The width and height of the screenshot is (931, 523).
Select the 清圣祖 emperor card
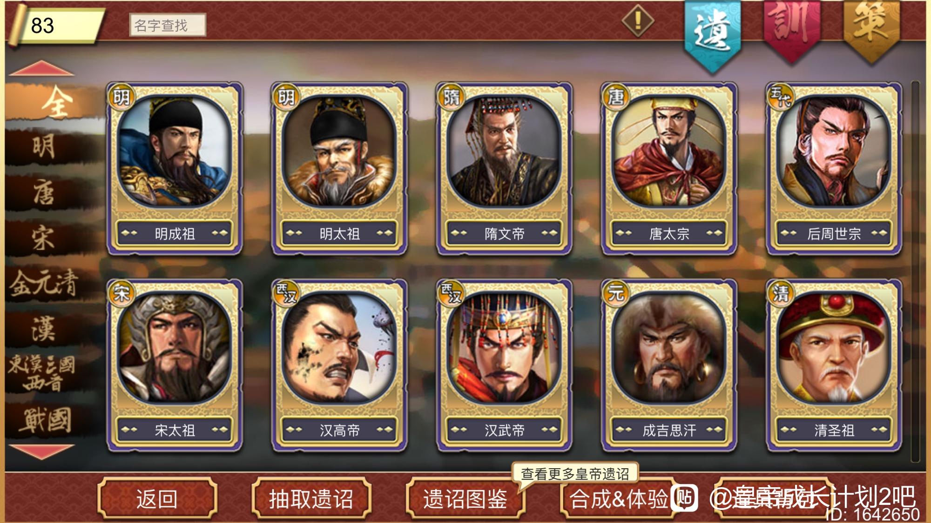(834, 365)
